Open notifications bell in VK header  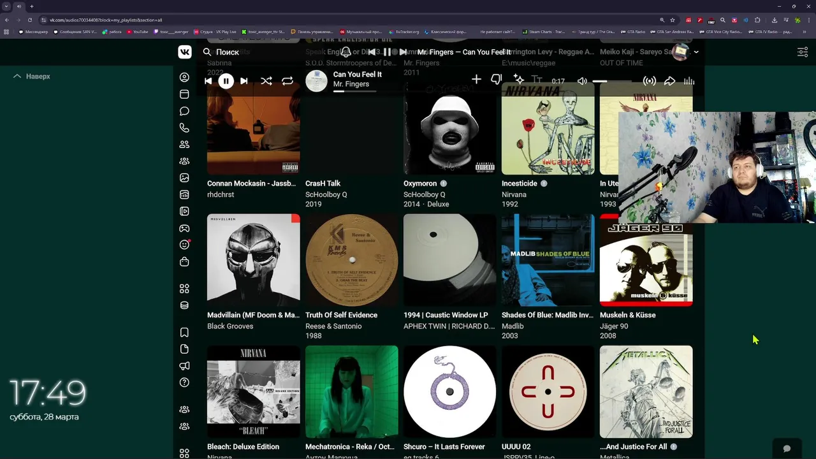click(x=346, y=52)
